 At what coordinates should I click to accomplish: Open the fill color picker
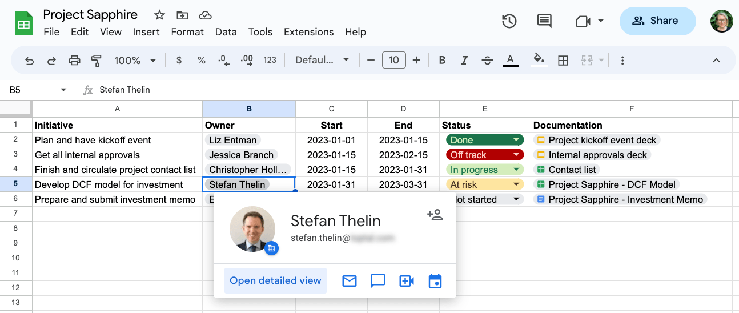tap(539, 60)
